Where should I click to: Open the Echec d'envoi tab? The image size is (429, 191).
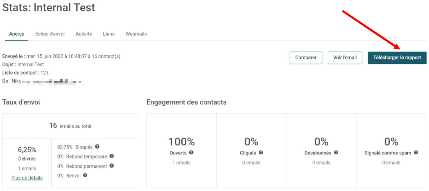[50, 34]
